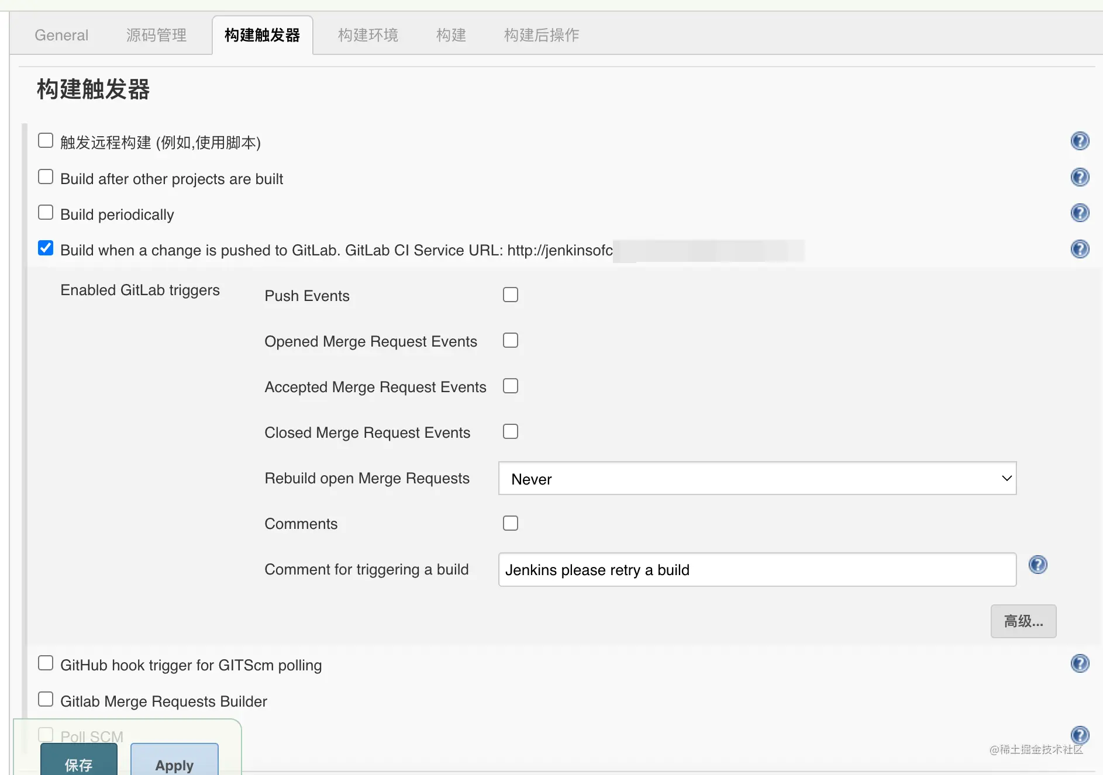Viewport: 1103px width, 775px height.
Task: Enable Gitlab Merge Requests Builder checkbox
Action: (x=46, y=699)
